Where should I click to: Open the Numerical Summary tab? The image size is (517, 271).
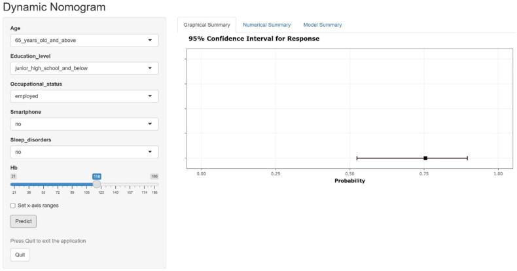(266, 25)
